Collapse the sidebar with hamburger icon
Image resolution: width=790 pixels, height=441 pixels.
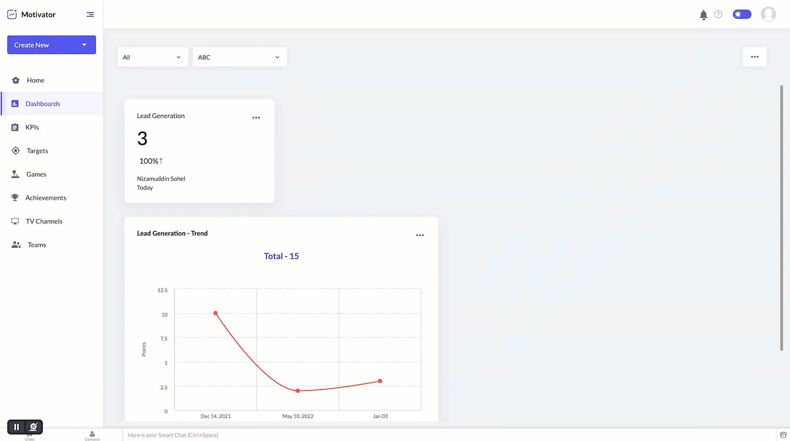(90, 15)
